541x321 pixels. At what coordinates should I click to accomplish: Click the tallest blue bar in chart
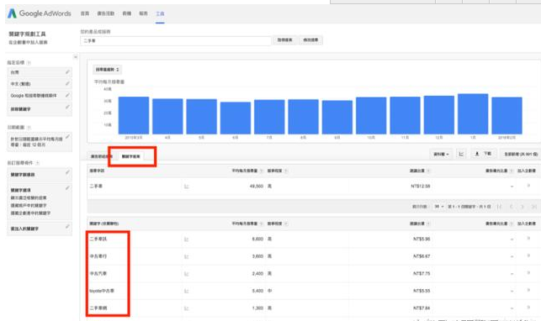click(473, 113)
